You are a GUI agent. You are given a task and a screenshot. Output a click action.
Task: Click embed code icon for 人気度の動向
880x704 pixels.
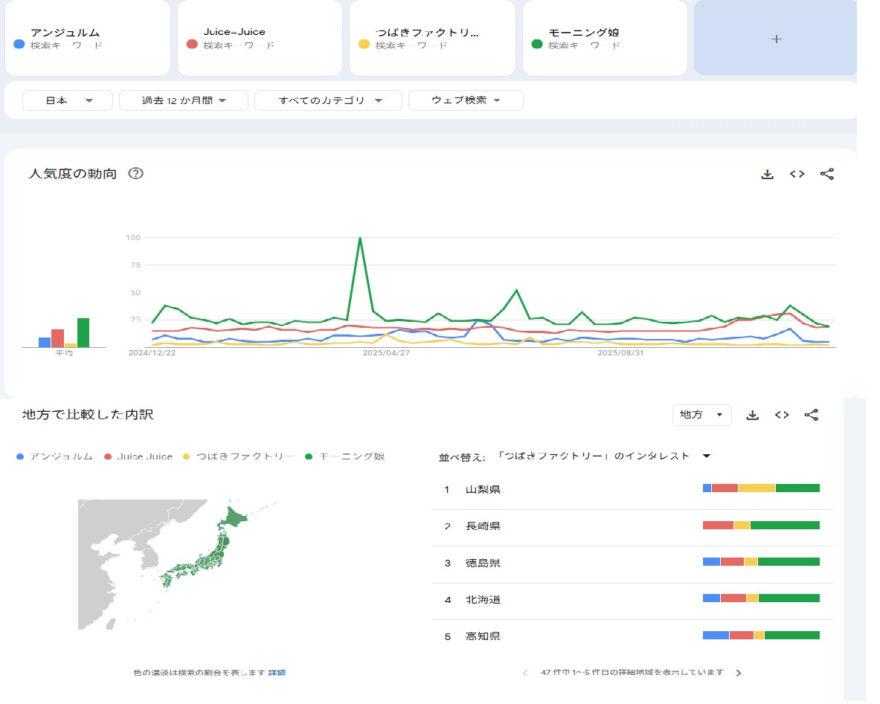pyautogui.click(x=797, y=174)
